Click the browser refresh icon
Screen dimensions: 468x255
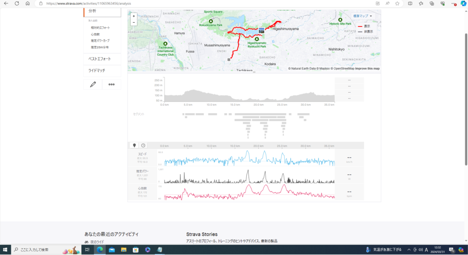click(17, 3)
